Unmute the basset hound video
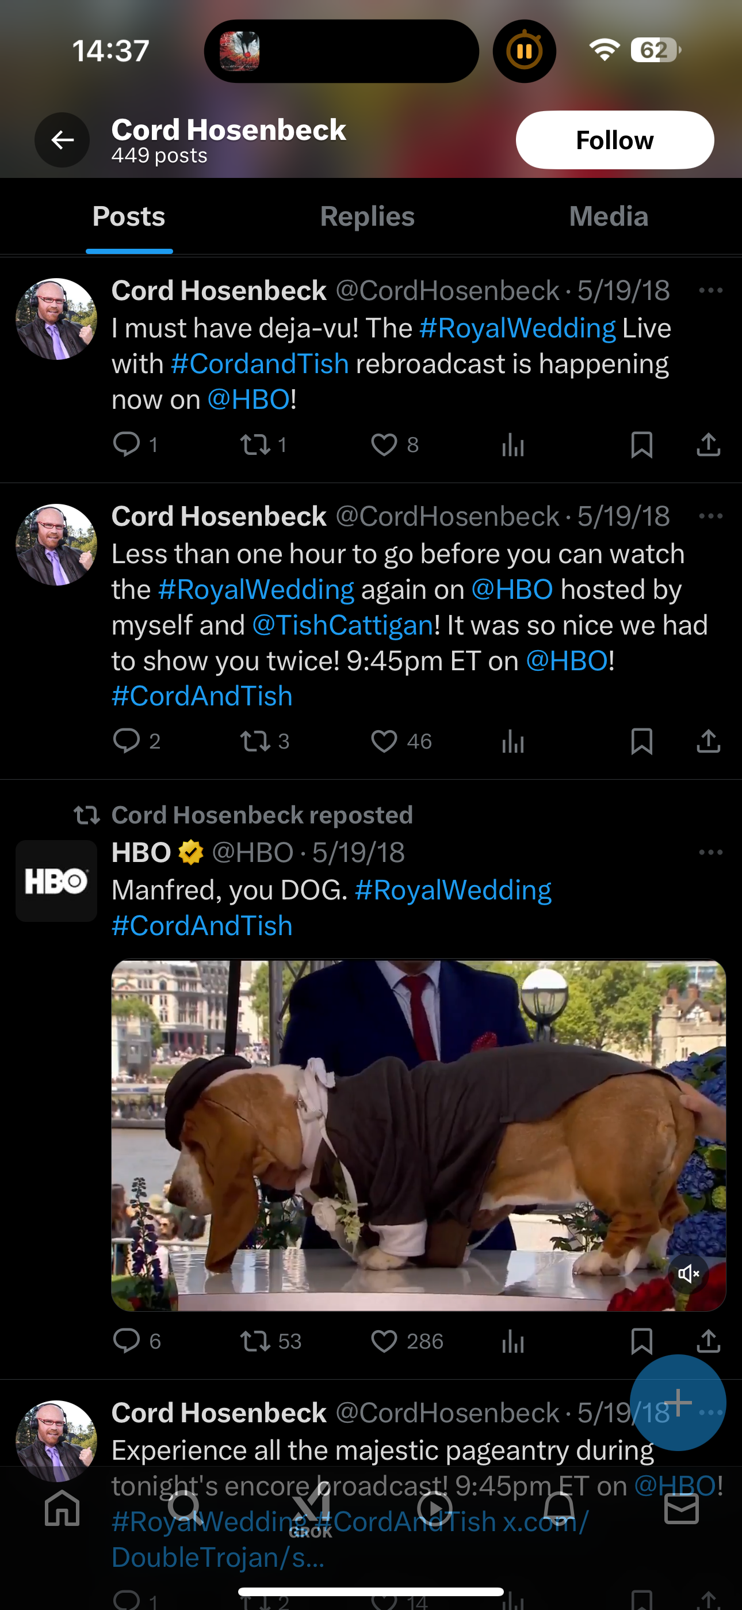 click(689, 1274)
